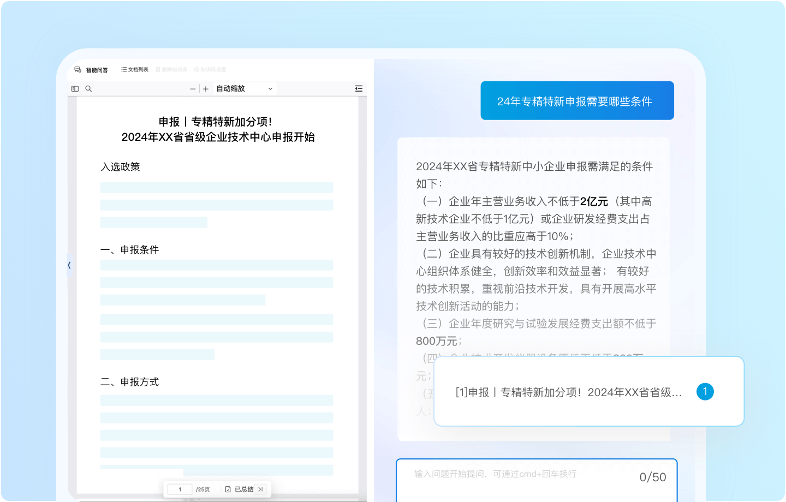Click the checkmark document icon next to 已总结
This screenshot has height=502, width=786.
[x=228, y=489]
